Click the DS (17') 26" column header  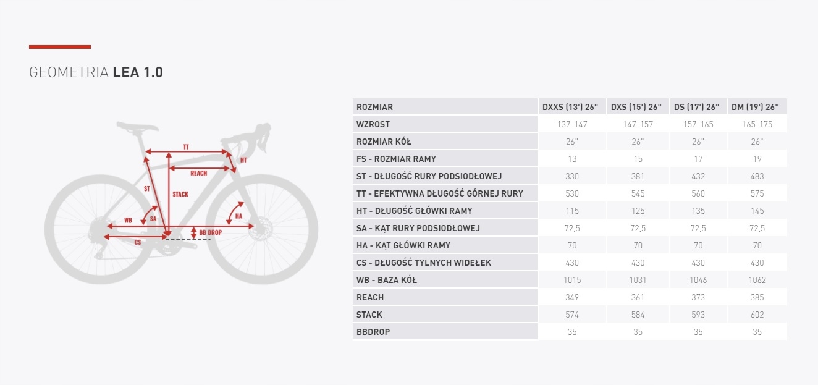coord(698,107)
